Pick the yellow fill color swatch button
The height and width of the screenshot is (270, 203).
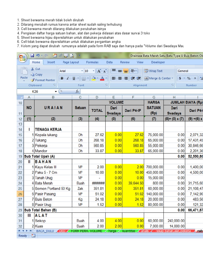(94, 78)
